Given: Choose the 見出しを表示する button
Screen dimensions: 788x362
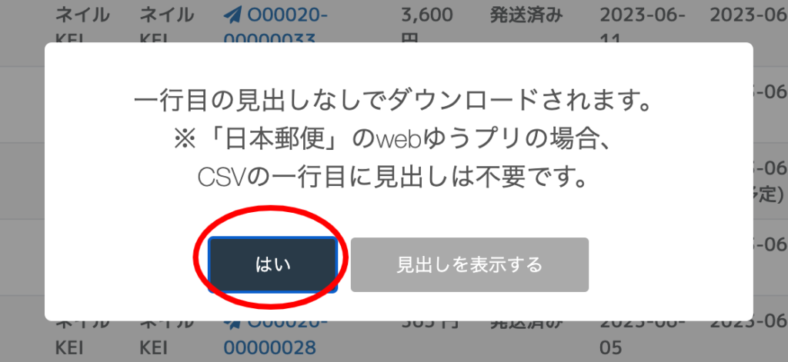Looking at the screenshot, I should (469, 264).
